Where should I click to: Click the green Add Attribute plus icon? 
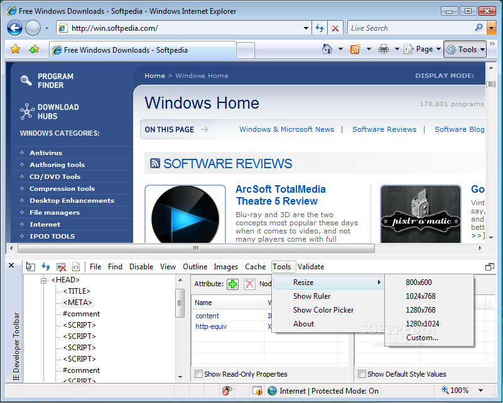tap(232, 284)
